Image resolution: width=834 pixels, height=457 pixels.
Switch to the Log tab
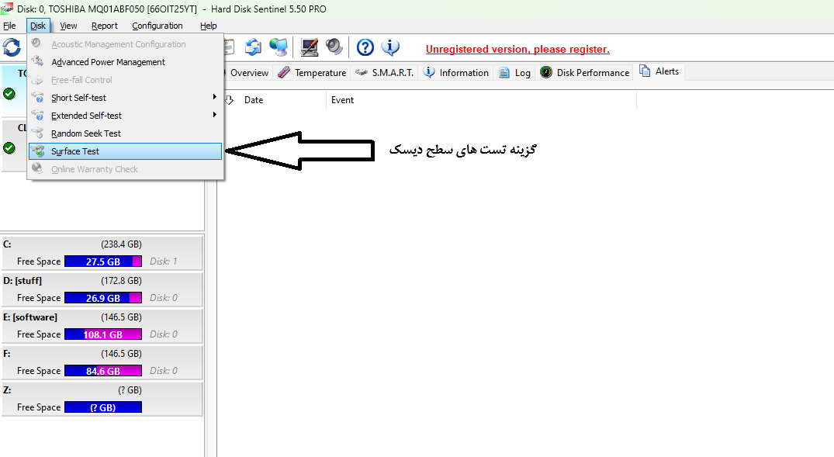[515, 73]
